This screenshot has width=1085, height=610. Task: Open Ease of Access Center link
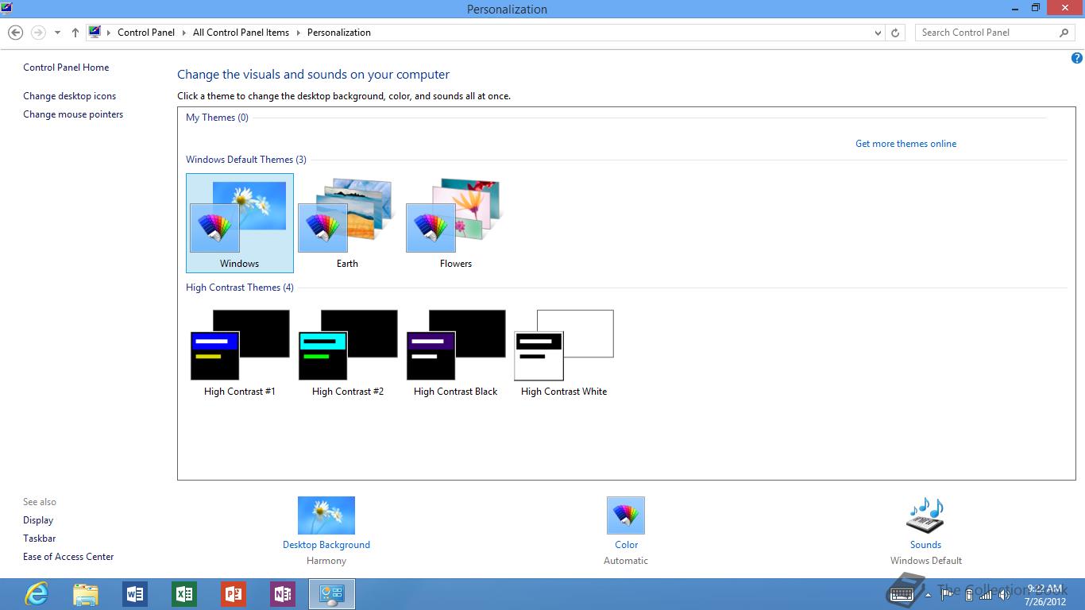68,557
